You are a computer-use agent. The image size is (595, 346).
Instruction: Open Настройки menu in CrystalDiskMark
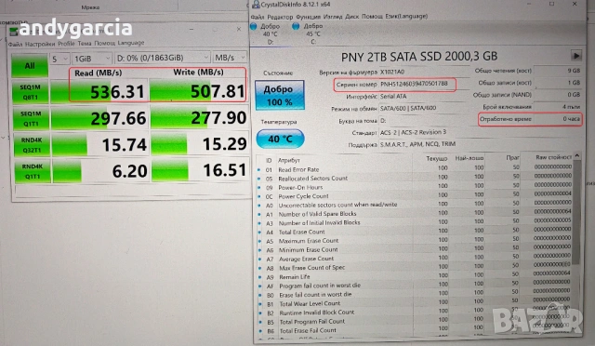pyautogui.click(x=40, y=44)
